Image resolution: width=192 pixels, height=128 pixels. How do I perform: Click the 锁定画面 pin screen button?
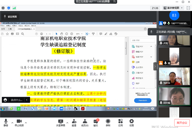[10, 17]
